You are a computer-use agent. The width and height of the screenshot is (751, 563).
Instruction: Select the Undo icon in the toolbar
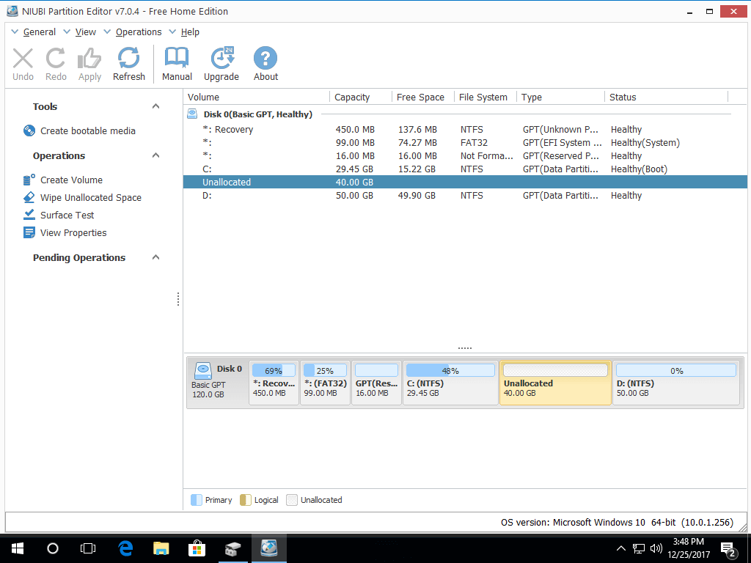point(23,63)
